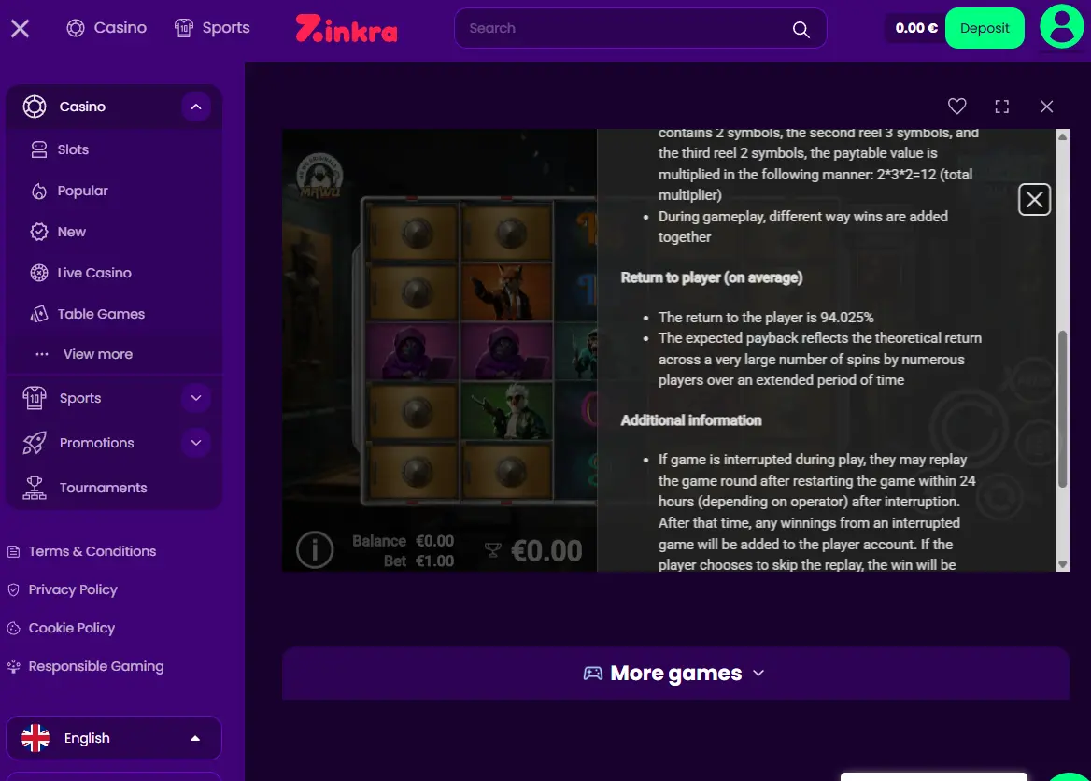Expand the More games section
The image size is (1091, 781).
point(675,674)
